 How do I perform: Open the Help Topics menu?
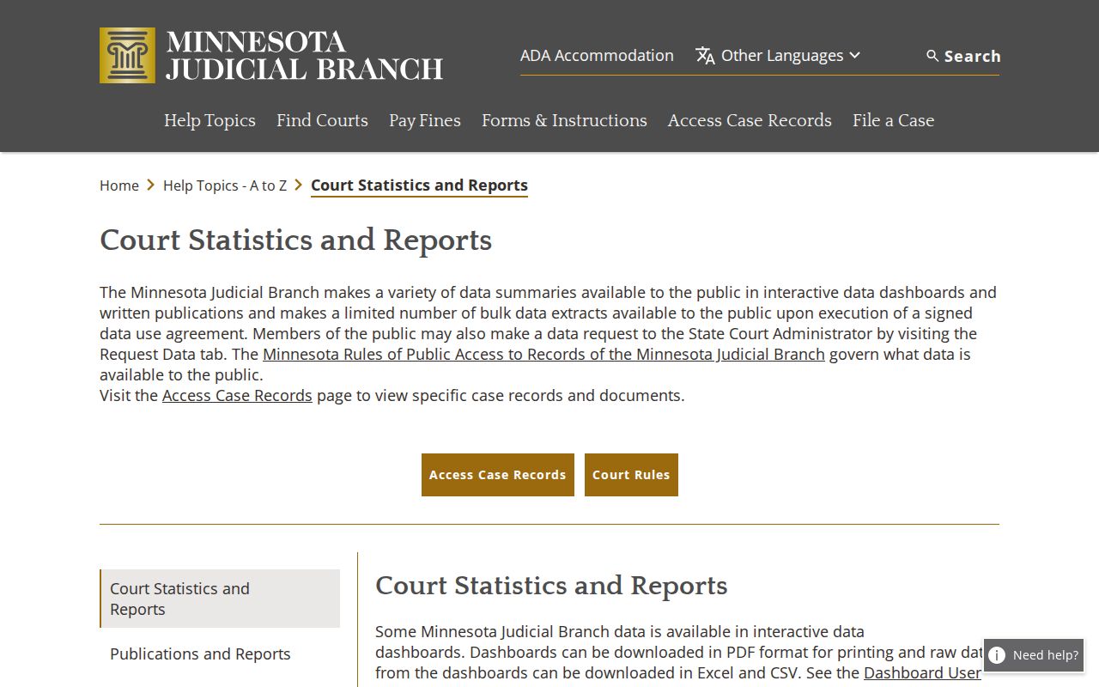click(x=209, y=120)
